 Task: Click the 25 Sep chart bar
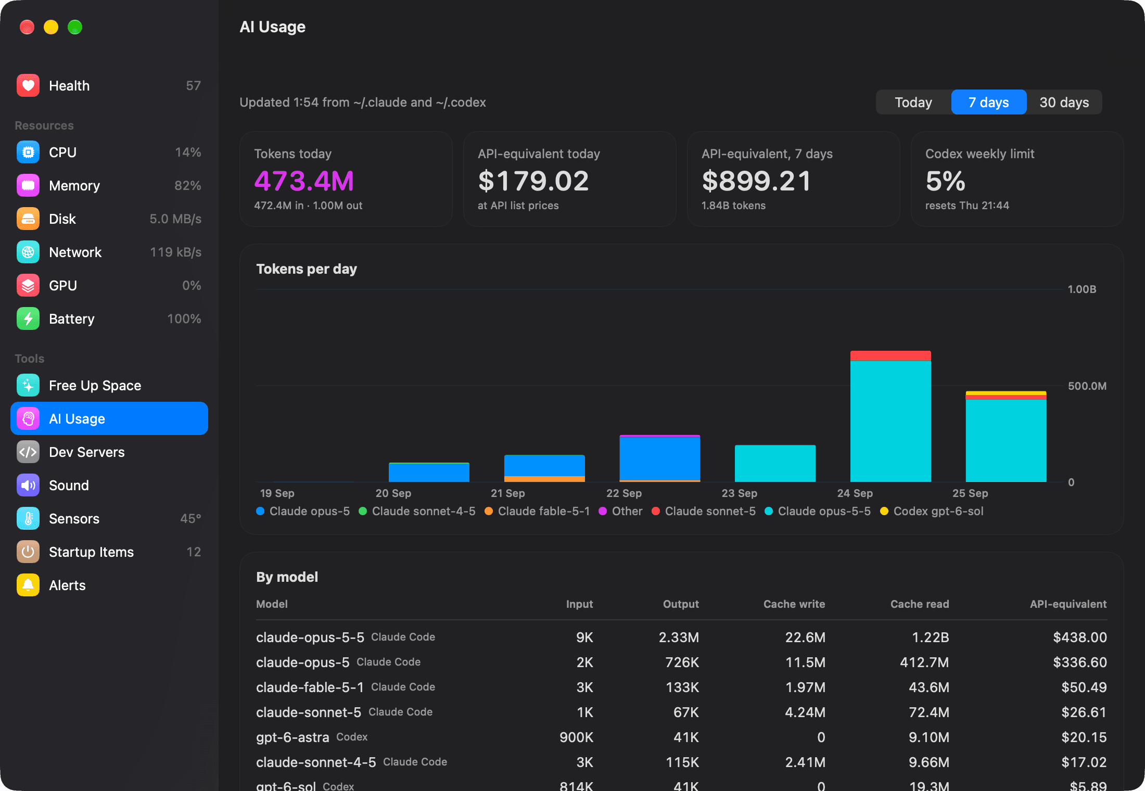tap(1006, 436)
